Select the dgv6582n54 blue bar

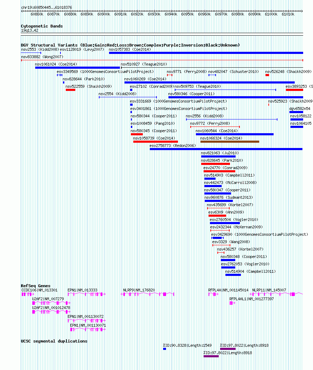click(x=296, y=112)
